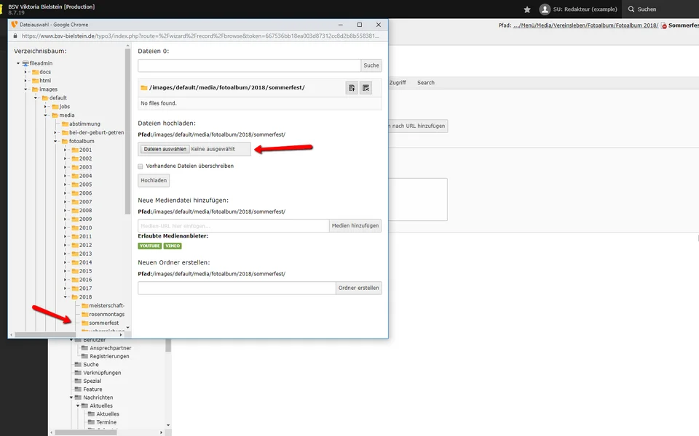699x436 pixels.
Task: Click the first icon button in the sommerfest path bar
Action: coord(352,88)
